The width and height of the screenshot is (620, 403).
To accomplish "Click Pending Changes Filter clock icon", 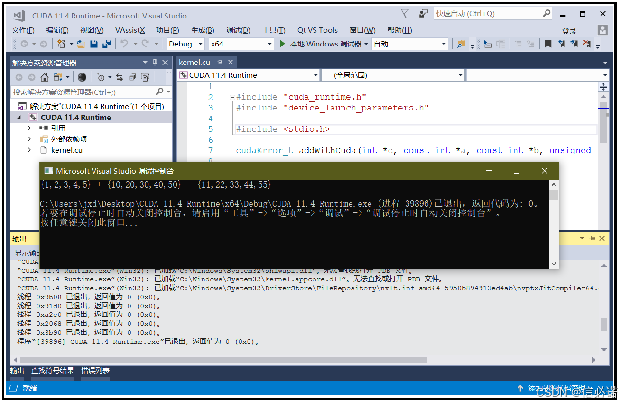I will [x=101, y=77].
